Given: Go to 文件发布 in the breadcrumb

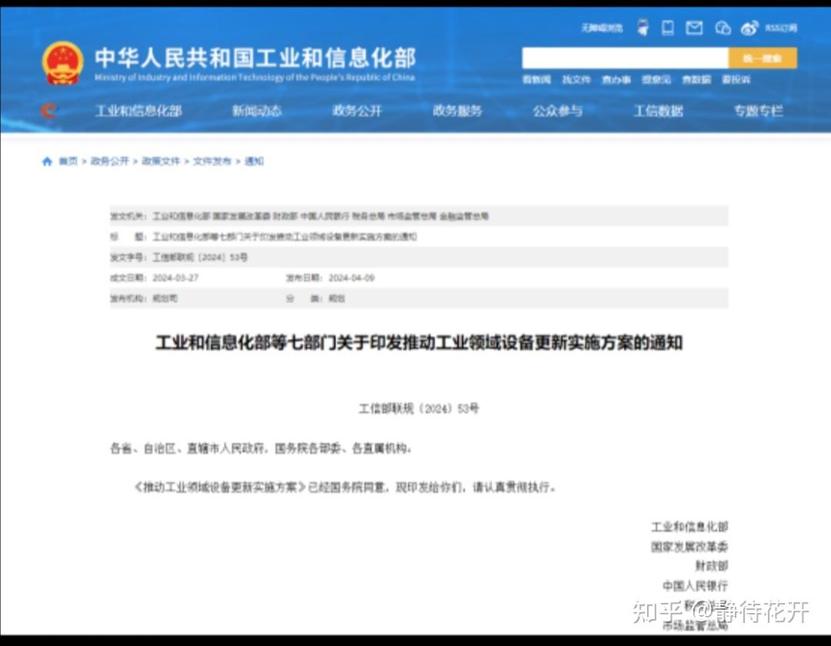Looking at the screenshot, I should (212, 161).
